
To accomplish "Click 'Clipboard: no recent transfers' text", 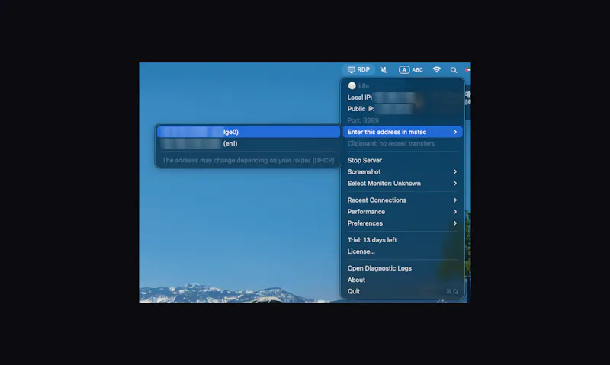I will click(391, 143).
